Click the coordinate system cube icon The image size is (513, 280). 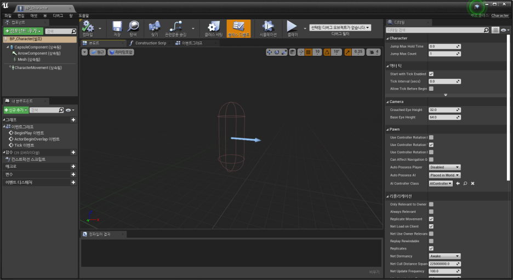(x=293, y=52)
